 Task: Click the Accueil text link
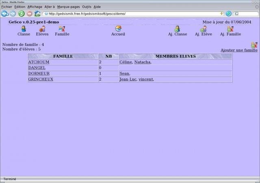point(118,34)
